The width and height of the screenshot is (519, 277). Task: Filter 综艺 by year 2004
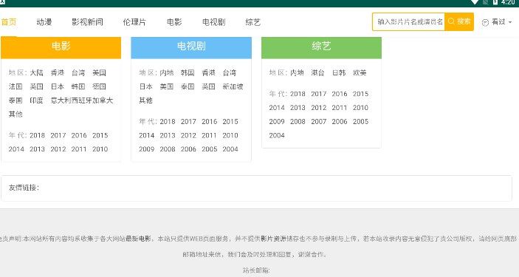tap(277, 135)
